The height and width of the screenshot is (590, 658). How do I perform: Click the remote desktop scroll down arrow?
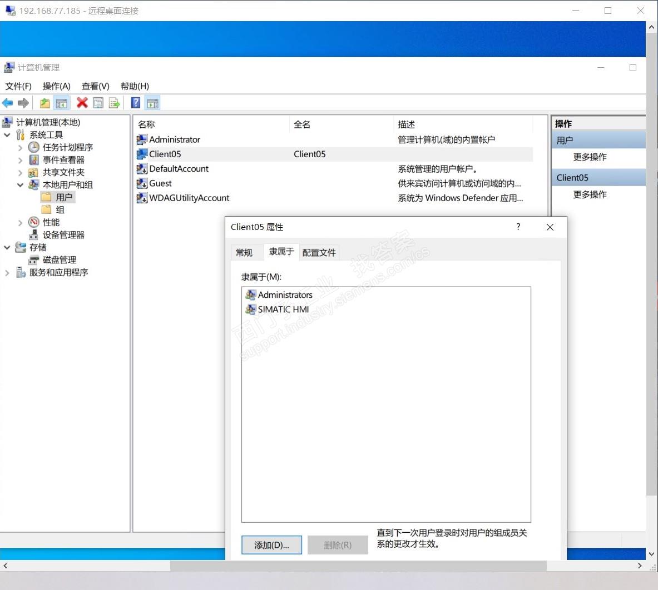[x=651, y=554]
